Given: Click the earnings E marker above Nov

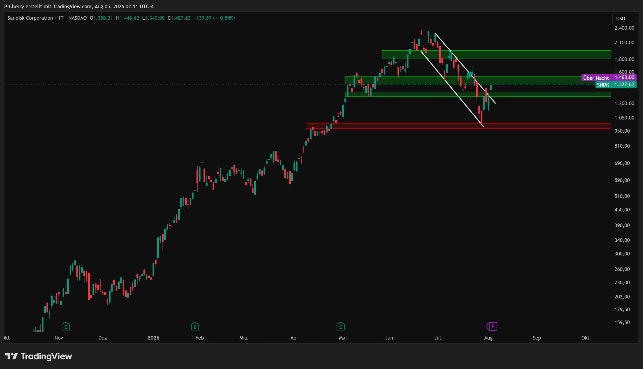Looking at the screenshot, I should pos(66,326).
